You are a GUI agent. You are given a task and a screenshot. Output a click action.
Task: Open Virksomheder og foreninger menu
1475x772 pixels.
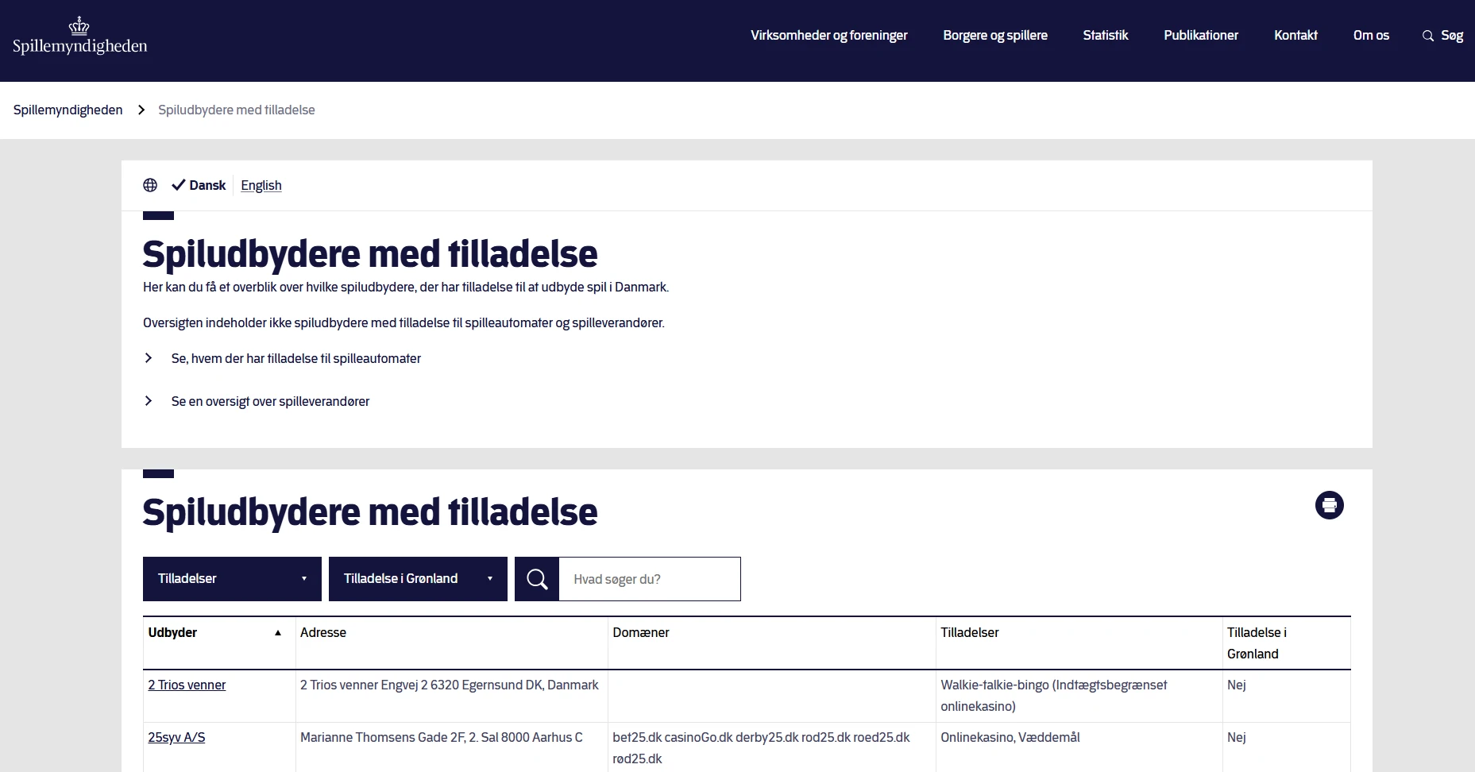coord(829,35)
